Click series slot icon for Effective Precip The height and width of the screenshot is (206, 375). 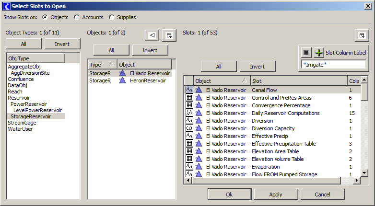(189, 136)
